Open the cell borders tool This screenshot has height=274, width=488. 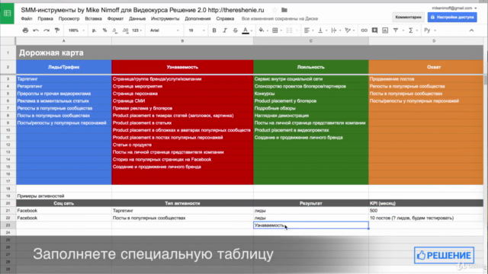275,30
